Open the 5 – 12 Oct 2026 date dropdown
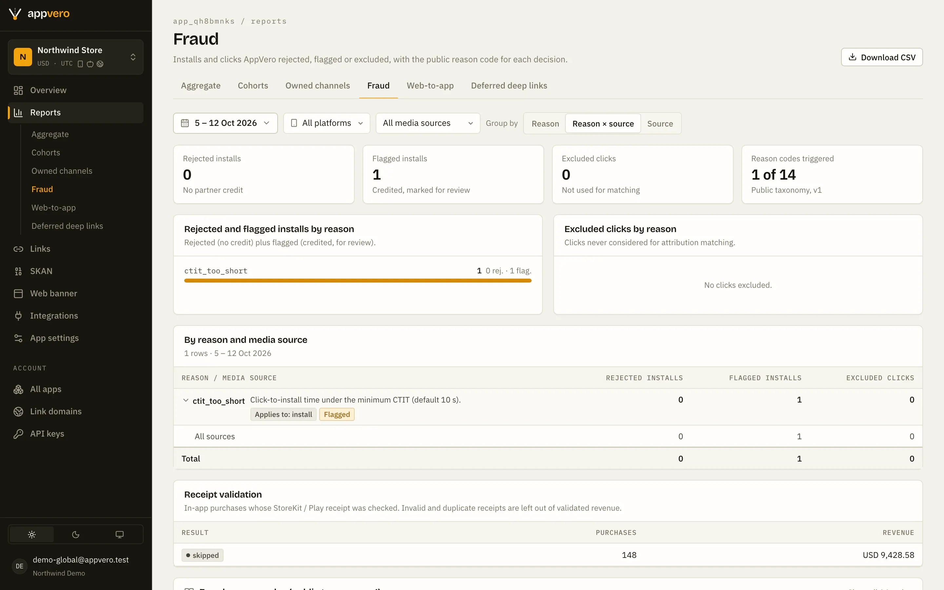Image resolution: width=944 pixels, height=590 pixels. (226, 123)
